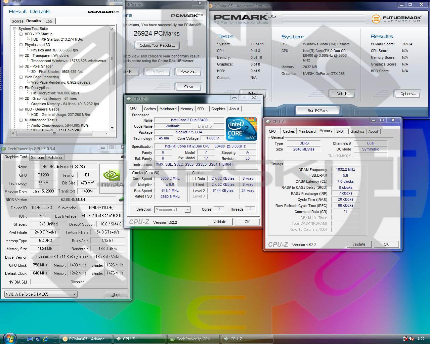Click horizontal scrollbar thumb in Result Details
Screen dimensions: 430x344
click(54, 133)
